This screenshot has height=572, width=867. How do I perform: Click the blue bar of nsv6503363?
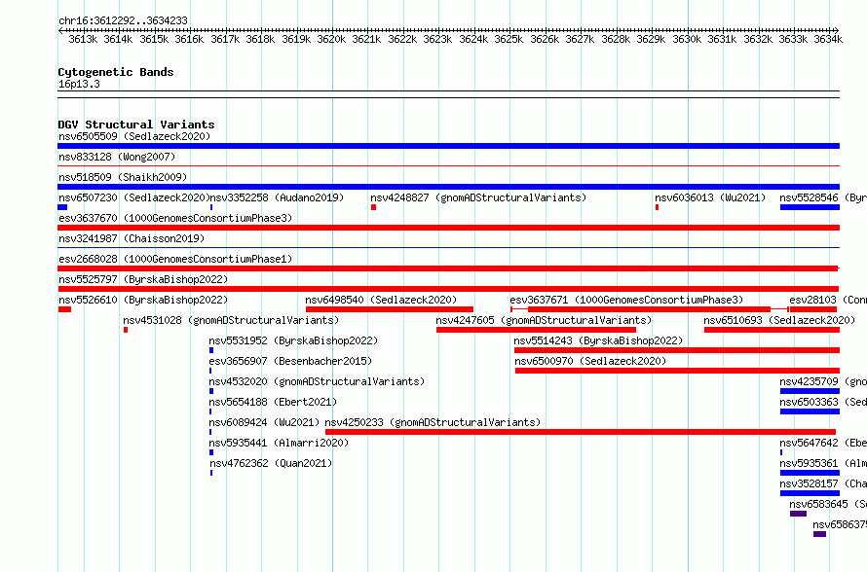tap(810, 411)
